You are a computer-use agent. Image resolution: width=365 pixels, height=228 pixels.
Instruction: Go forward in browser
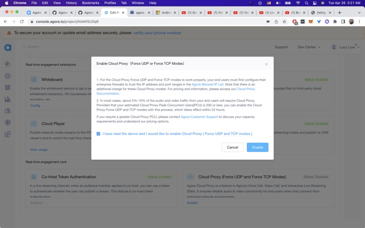pyautogui.click(x=14, y=22)
